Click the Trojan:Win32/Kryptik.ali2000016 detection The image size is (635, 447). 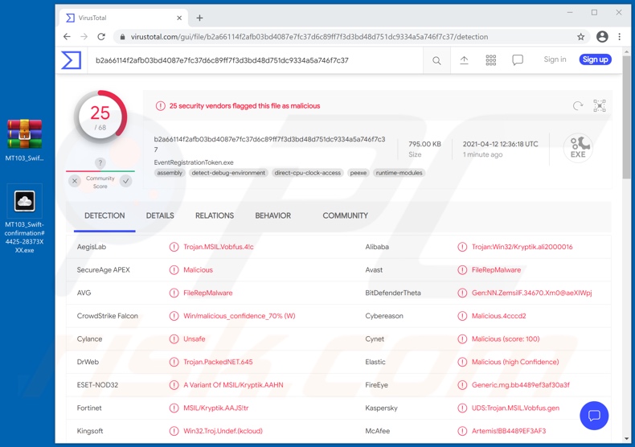tap(522, 247)
